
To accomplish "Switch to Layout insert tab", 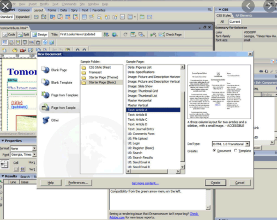I will point(38,10).
